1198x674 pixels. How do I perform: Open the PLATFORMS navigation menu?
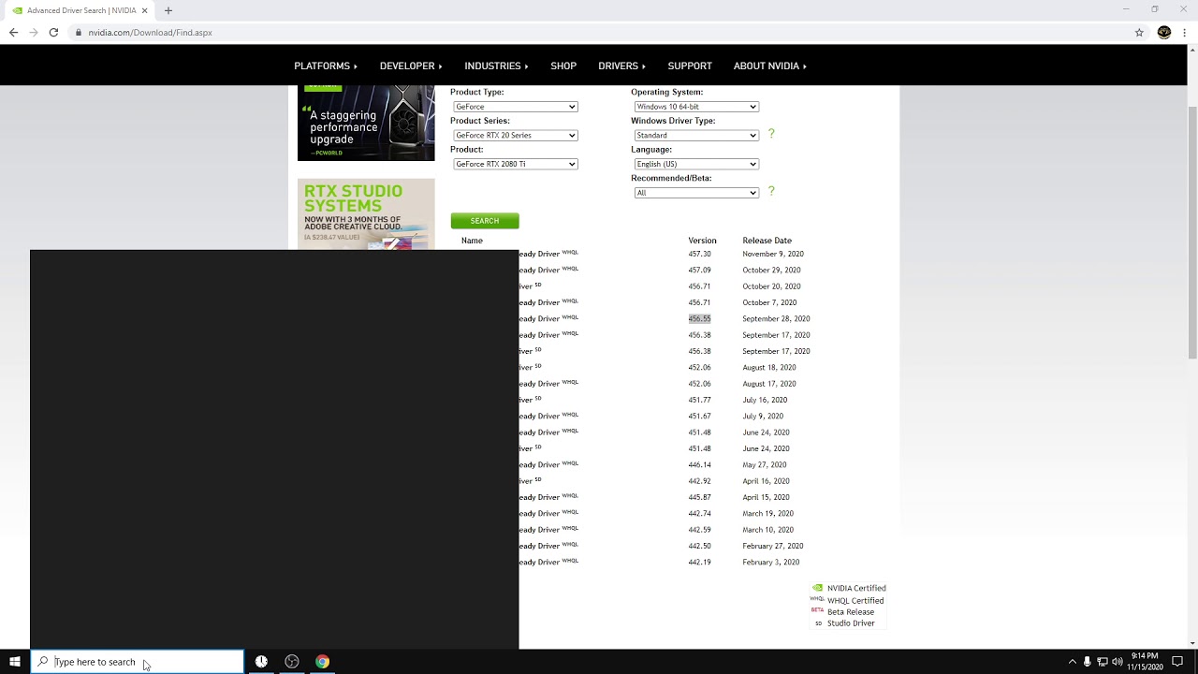pyautogui.click(x=326, y=66)
